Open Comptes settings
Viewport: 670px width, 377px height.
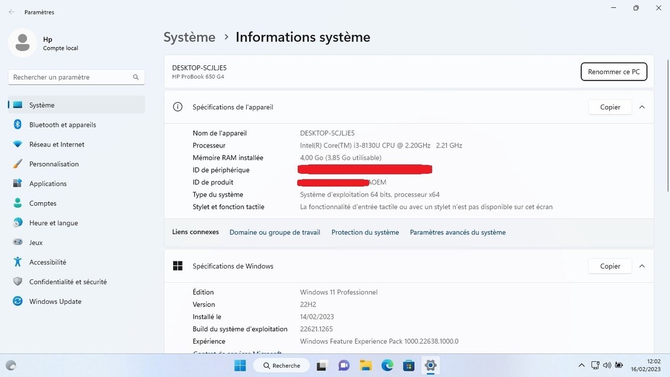(76, 203)
